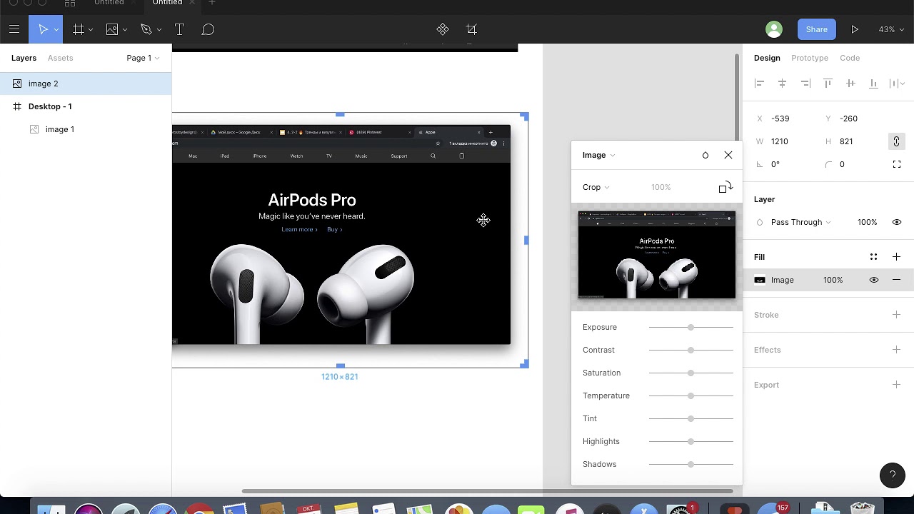Click the Crop image toolbar icon
The image size is (914, 514).
471,29
